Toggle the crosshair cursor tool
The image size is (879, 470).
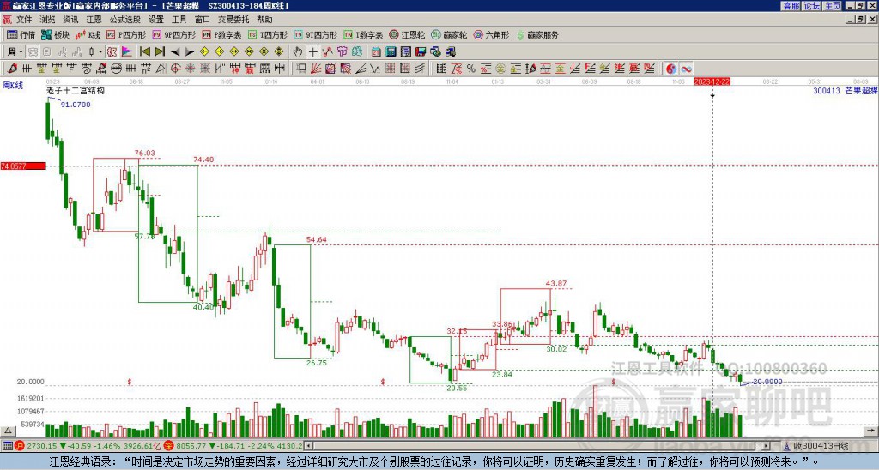point(312,52)
